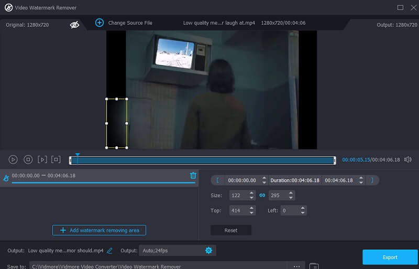Export the video
The image size is (419, 269).
[390, 257]
